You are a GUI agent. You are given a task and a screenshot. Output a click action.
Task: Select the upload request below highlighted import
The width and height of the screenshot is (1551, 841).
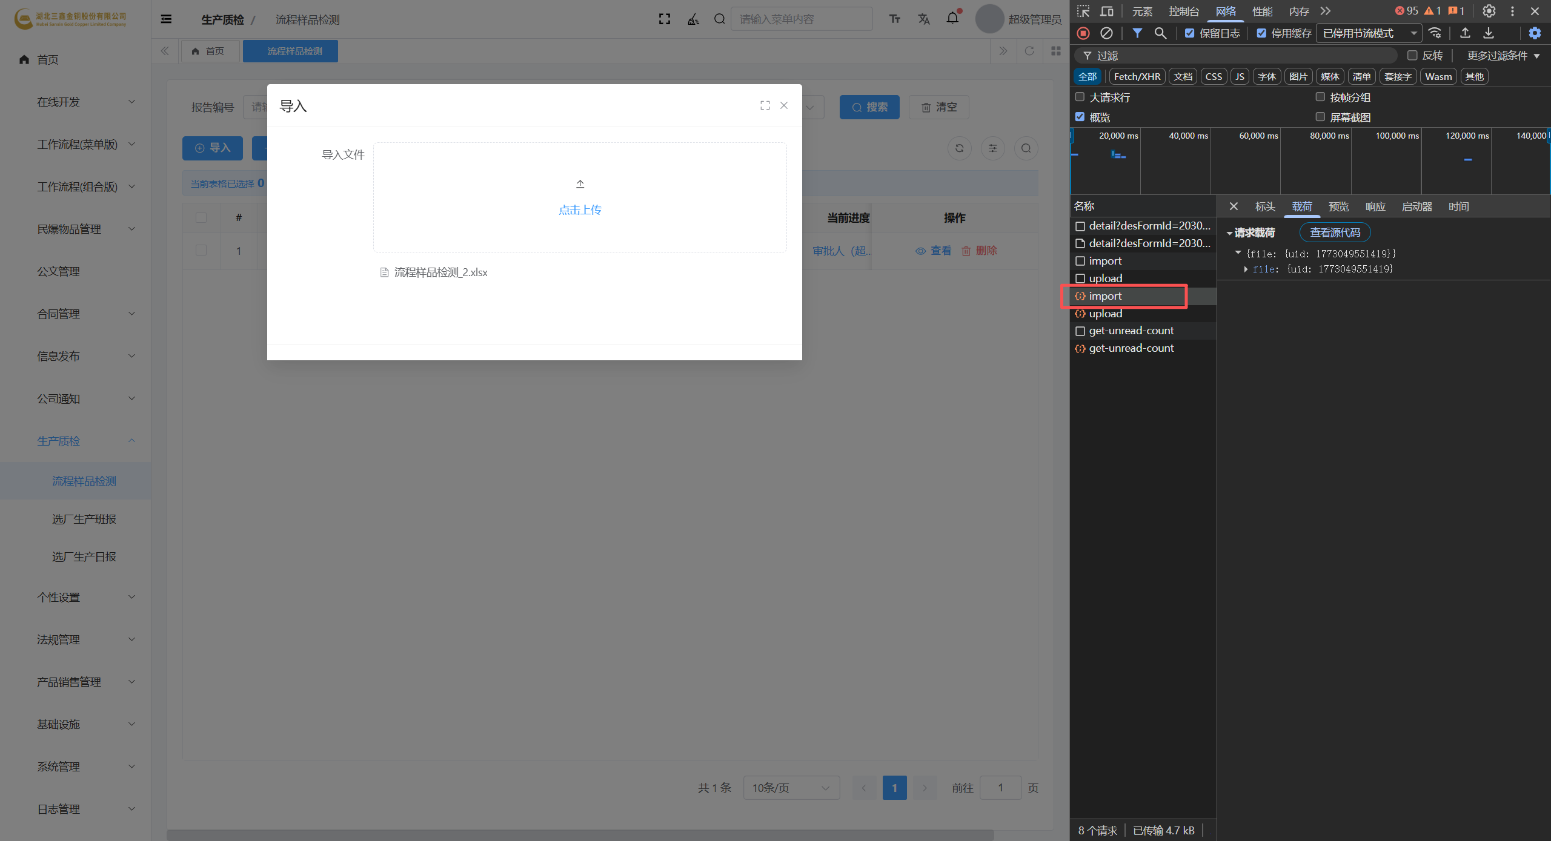1106,314
